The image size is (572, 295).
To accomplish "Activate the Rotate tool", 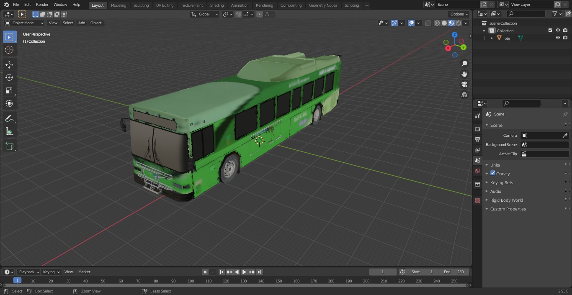I will [9, 77].
